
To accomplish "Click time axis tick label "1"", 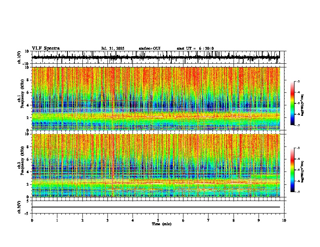I will [57, 220].
